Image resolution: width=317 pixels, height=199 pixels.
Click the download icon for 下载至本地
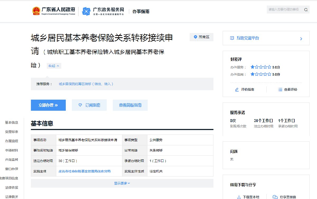(239, 197)
